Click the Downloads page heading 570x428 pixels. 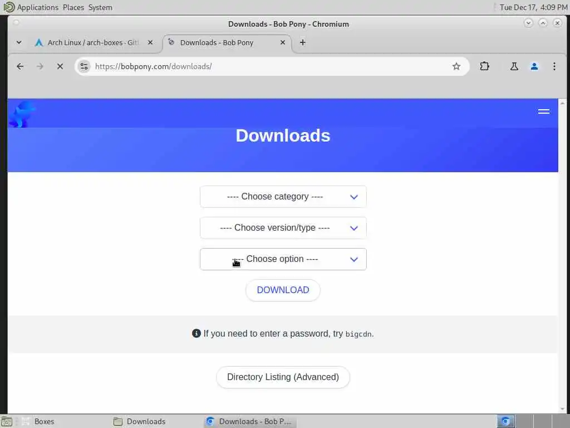coord(283,136)
